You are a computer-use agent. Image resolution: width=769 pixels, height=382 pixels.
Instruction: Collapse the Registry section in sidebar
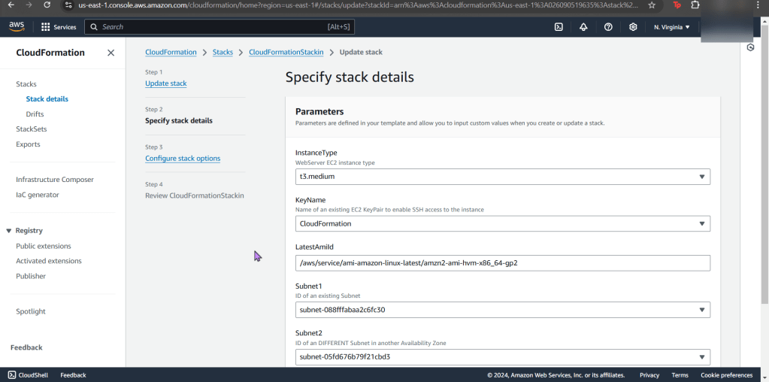pos(9,231)
